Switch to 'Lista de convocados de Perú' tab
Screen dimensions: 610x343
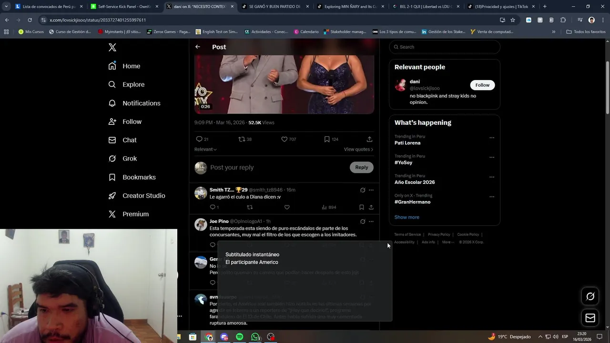point(49,7)
